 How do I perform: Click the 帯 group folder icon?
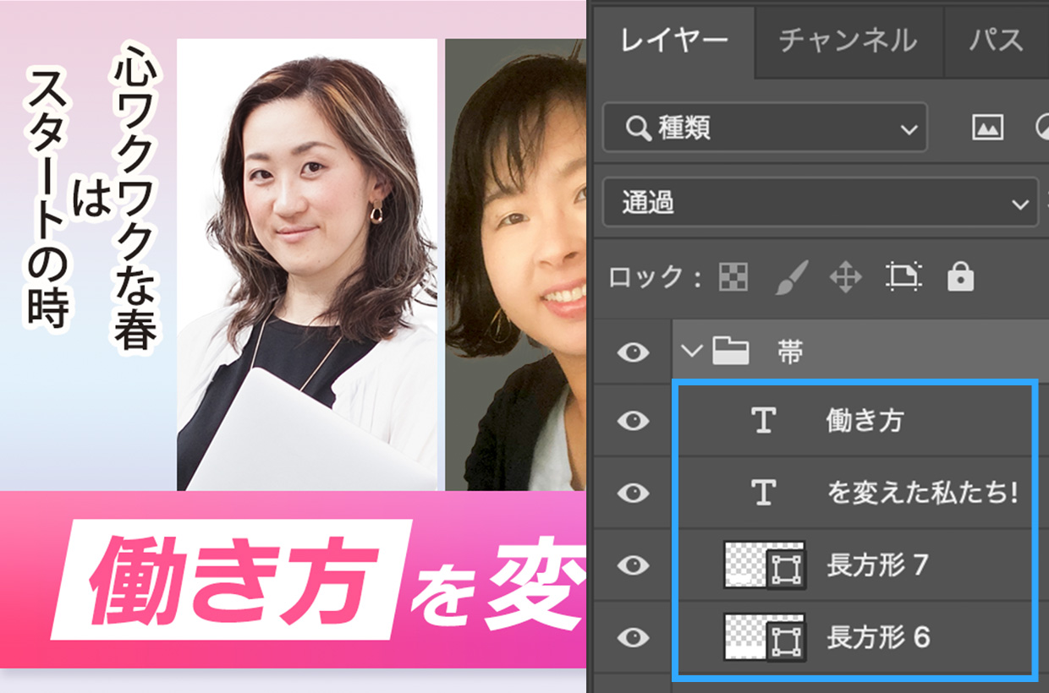(730, 351)
